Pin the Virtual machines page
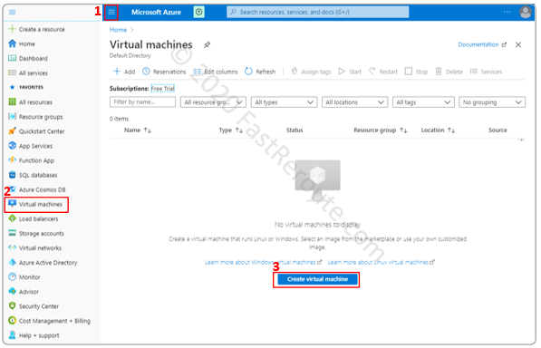This screenshot has height=348, width=541. tap(207, 44)
